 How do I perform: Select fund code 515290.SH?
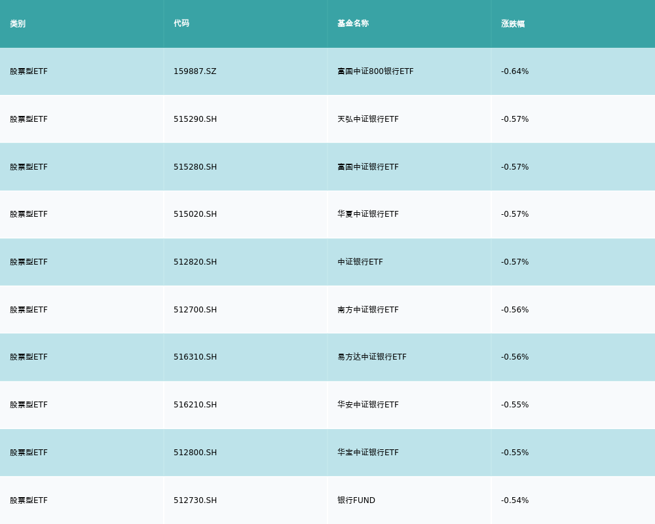(x=195, y=119)
